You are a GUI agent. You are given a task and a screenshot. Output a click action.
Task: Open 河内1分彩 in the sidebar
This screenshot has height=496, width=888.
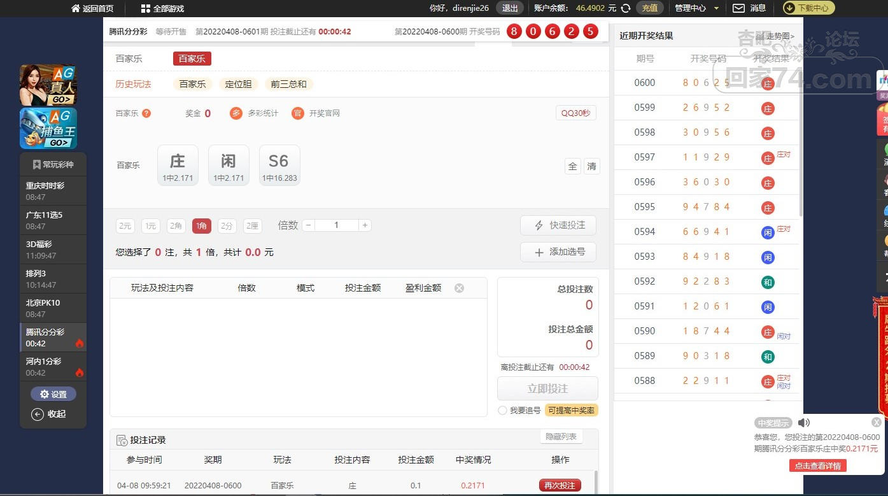click(x=53, y=367)
